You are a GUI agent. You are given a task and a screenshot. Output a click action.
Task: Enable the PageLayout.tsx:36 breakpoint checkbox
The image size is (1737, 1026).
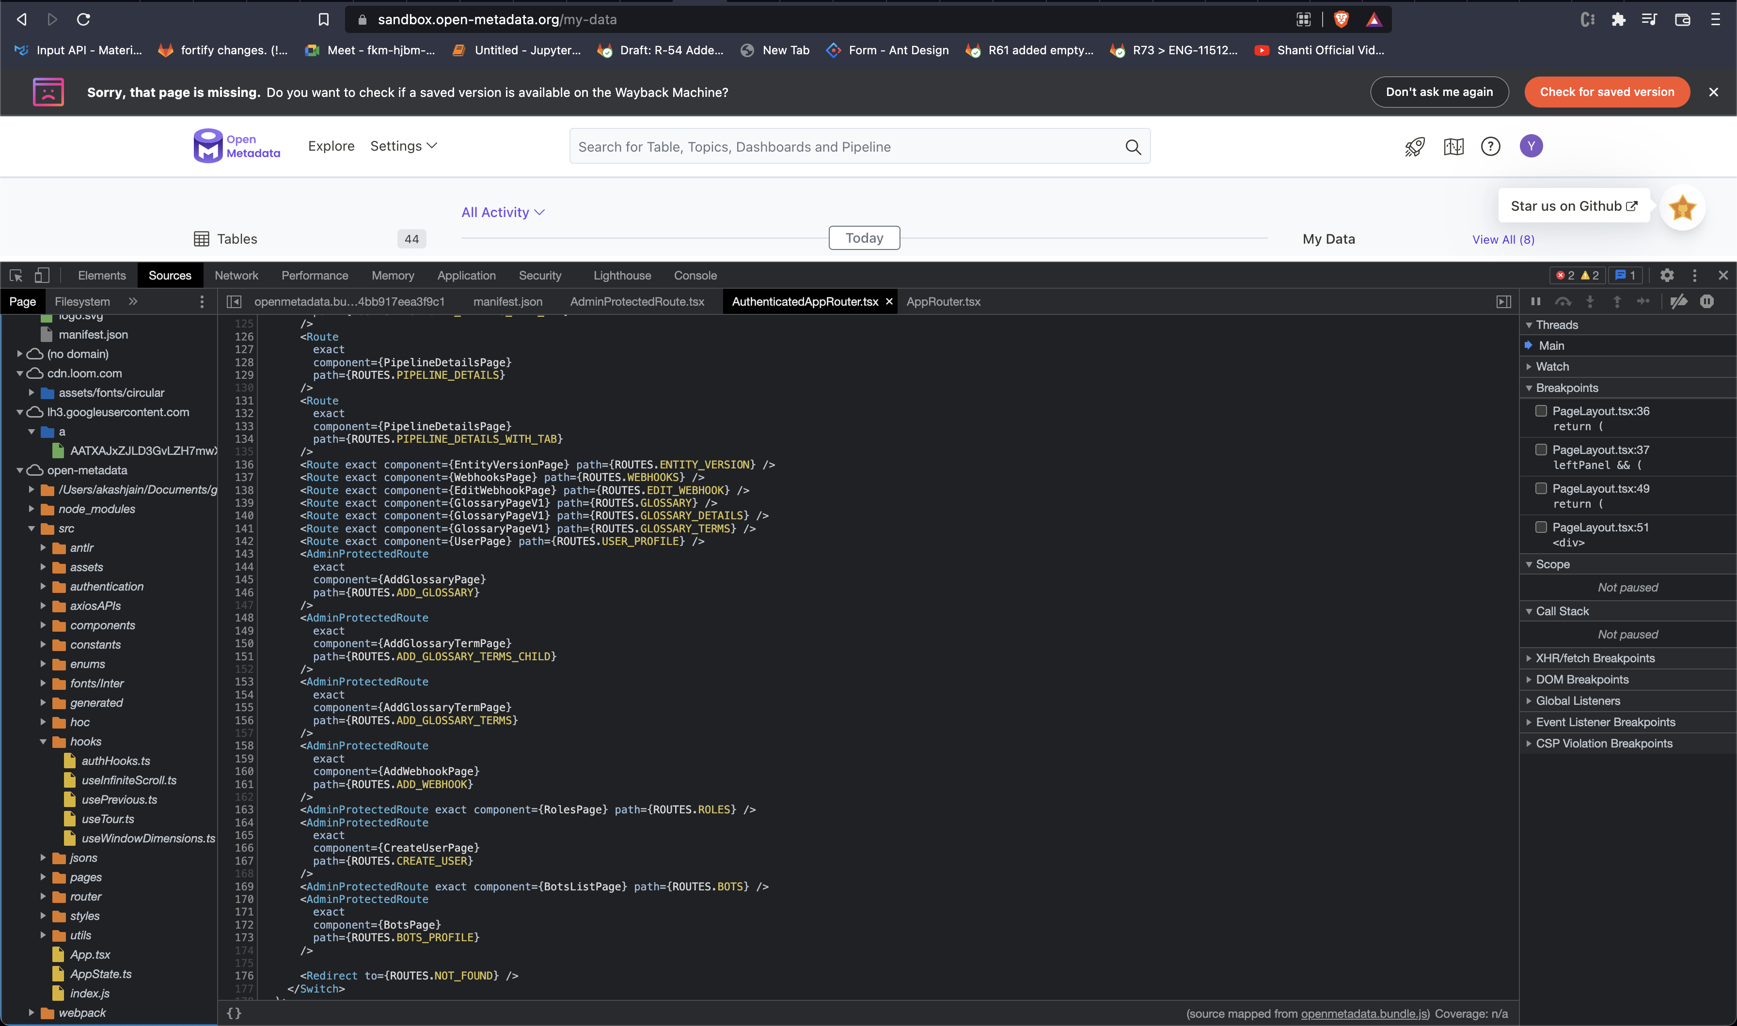(x=1541, y=411)
